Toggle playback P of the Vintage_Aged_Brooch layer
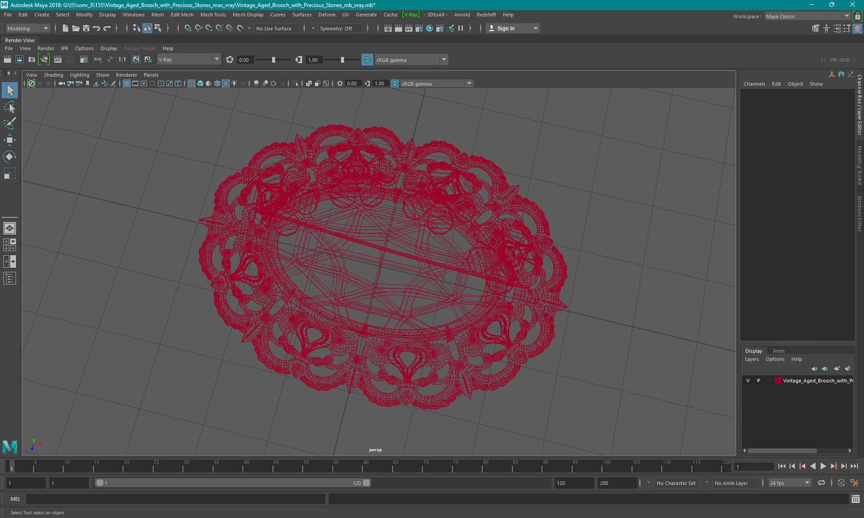The image size is (864, 518). coord(758,380)
